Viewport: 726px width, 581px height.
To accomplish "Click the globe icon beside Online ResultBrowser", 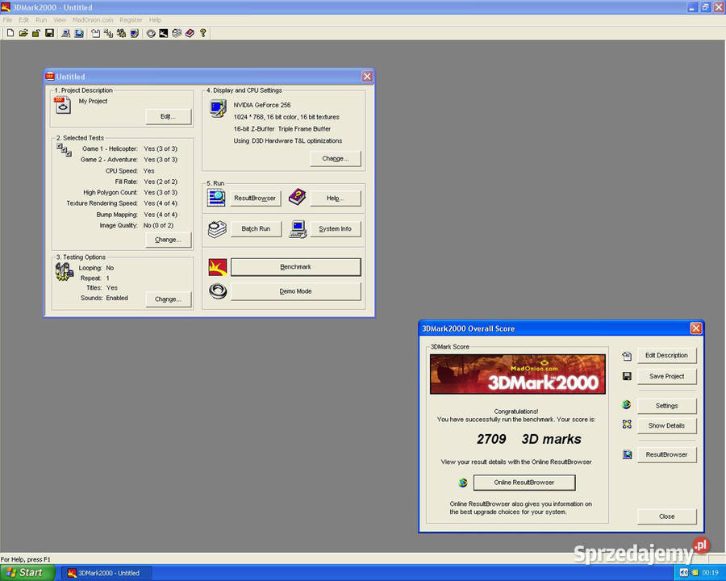I will pyautogui.click(x=462, y=483).
